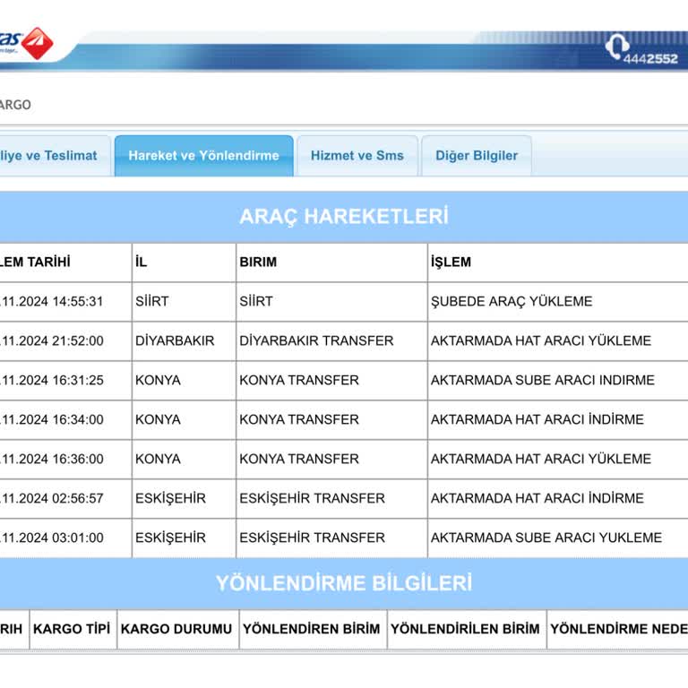This screenshot has width=688, height=688.
Task: Click ESKİŞEHİR TRANSFER in the 02:56:57 row
Action: pos(331,499)
